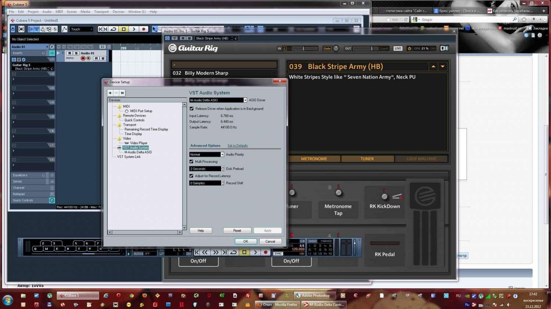Click the Guitar Rig input level slider
This screenshot has width=551, height=309.
click(x=304, y=48)
